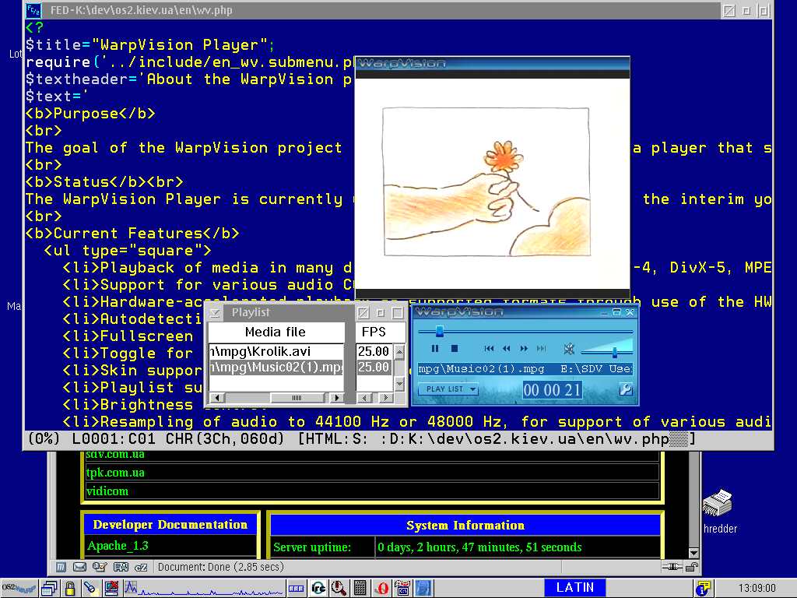Viewport: 797px width, 598px height.
Task: Launch Opera browser from taskbar
Action: (381, 589)
